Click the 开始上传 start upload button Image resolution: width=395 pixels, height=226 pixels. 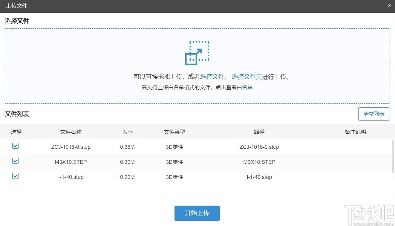pos(197,213)
